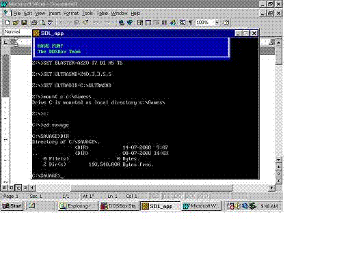This screenshot has height=262, width=350.
Task: Switch to Microsoft Word taskbar button
Action: coord(202,206)
